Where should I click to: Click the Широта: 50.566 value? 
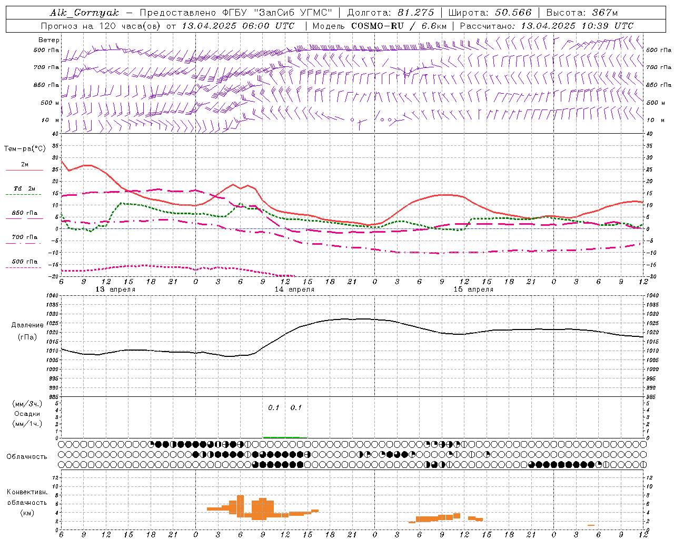(490, 13)
